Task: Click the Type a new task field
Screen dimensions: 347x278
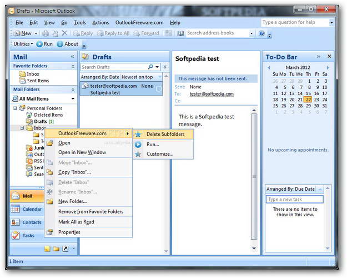Action: tap(294, 199)
